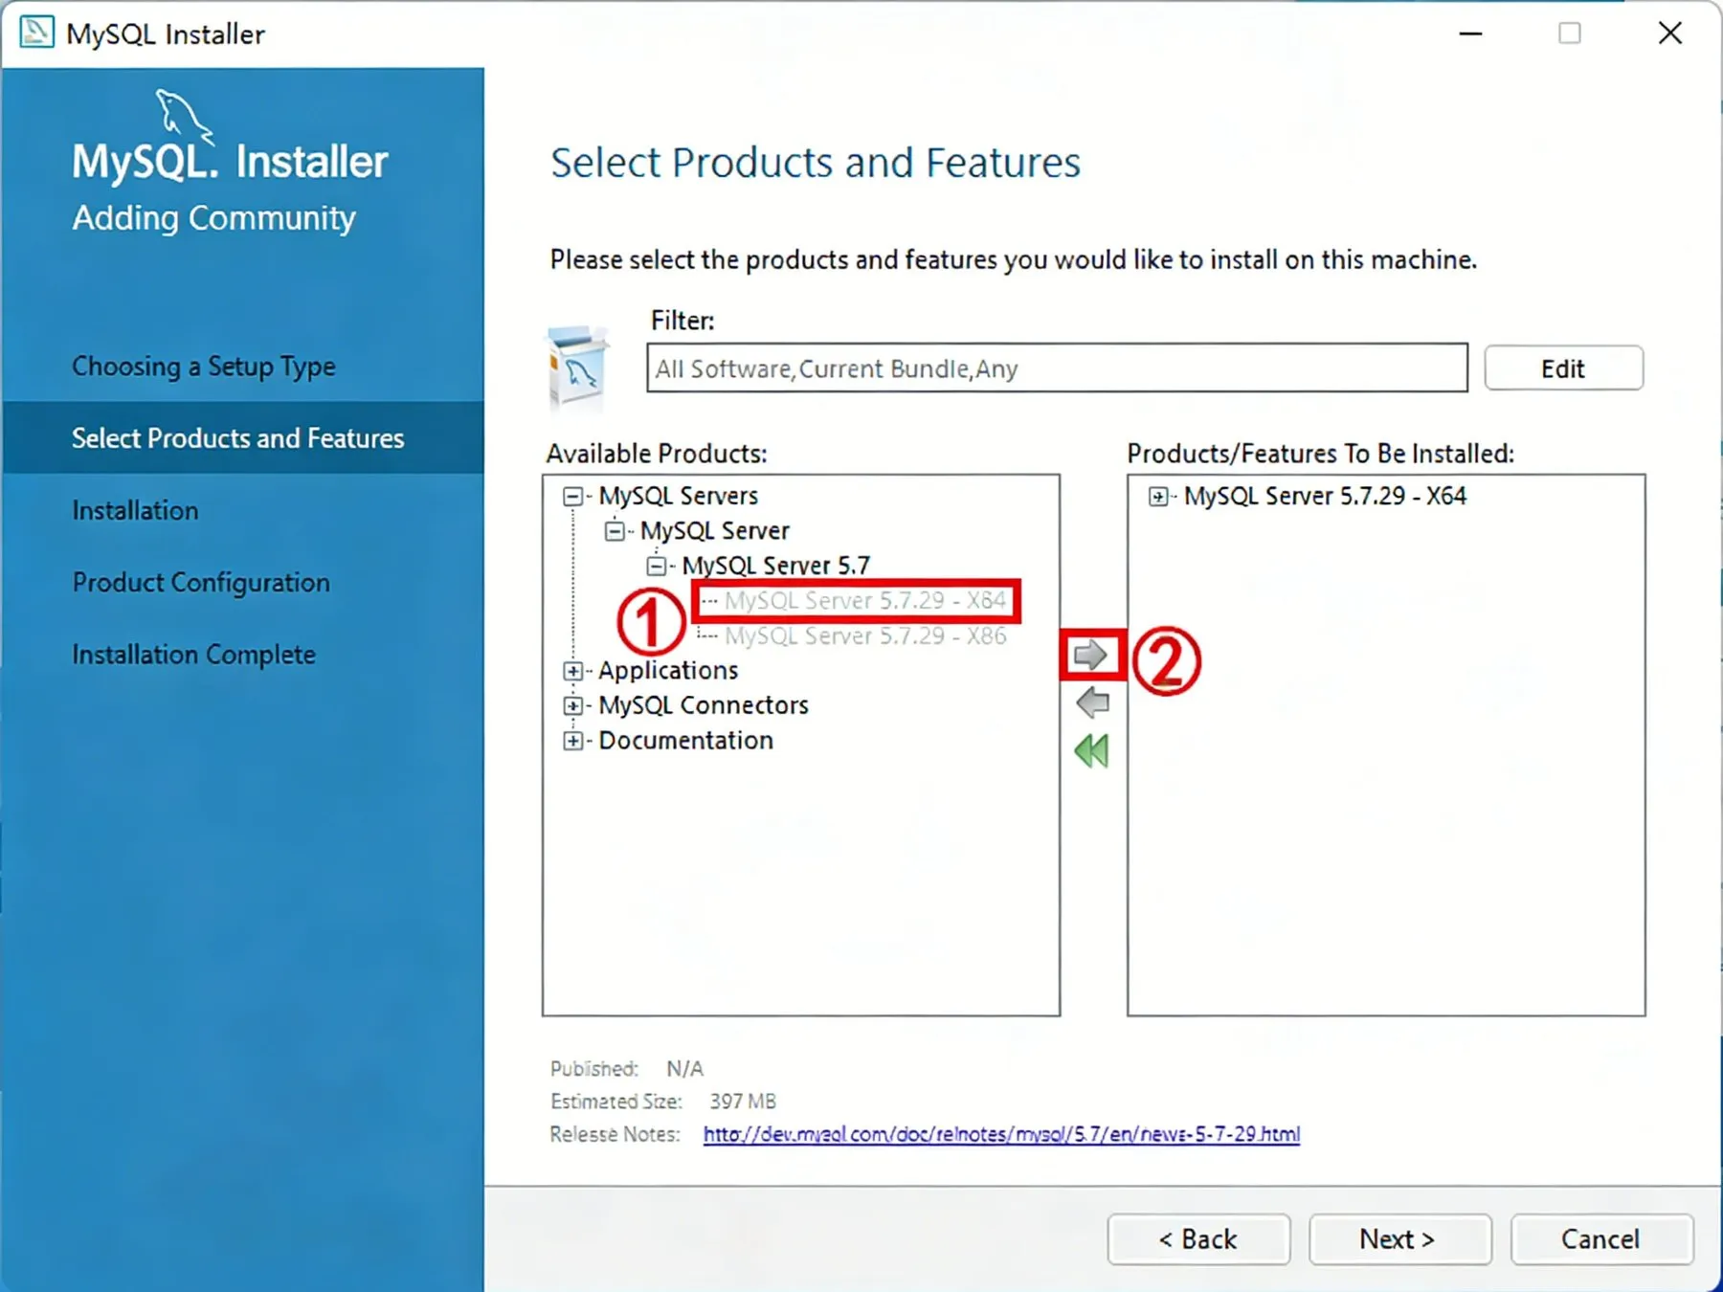1723x1292 pixels.
Task: Open the Choosing a Setup Type step
Action: point(204,367)
